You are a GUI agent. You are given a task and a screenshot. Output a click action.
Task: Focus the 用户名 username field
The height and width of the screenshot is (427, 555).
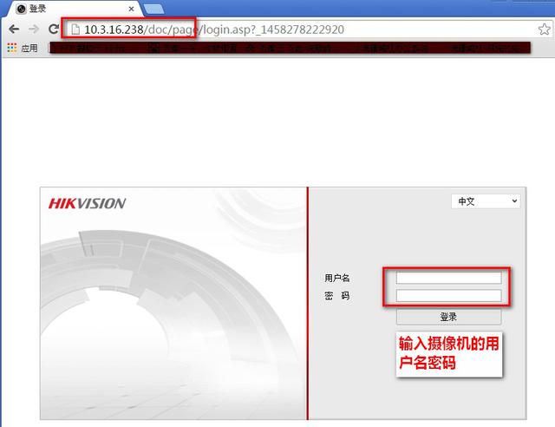coord(448,278)
